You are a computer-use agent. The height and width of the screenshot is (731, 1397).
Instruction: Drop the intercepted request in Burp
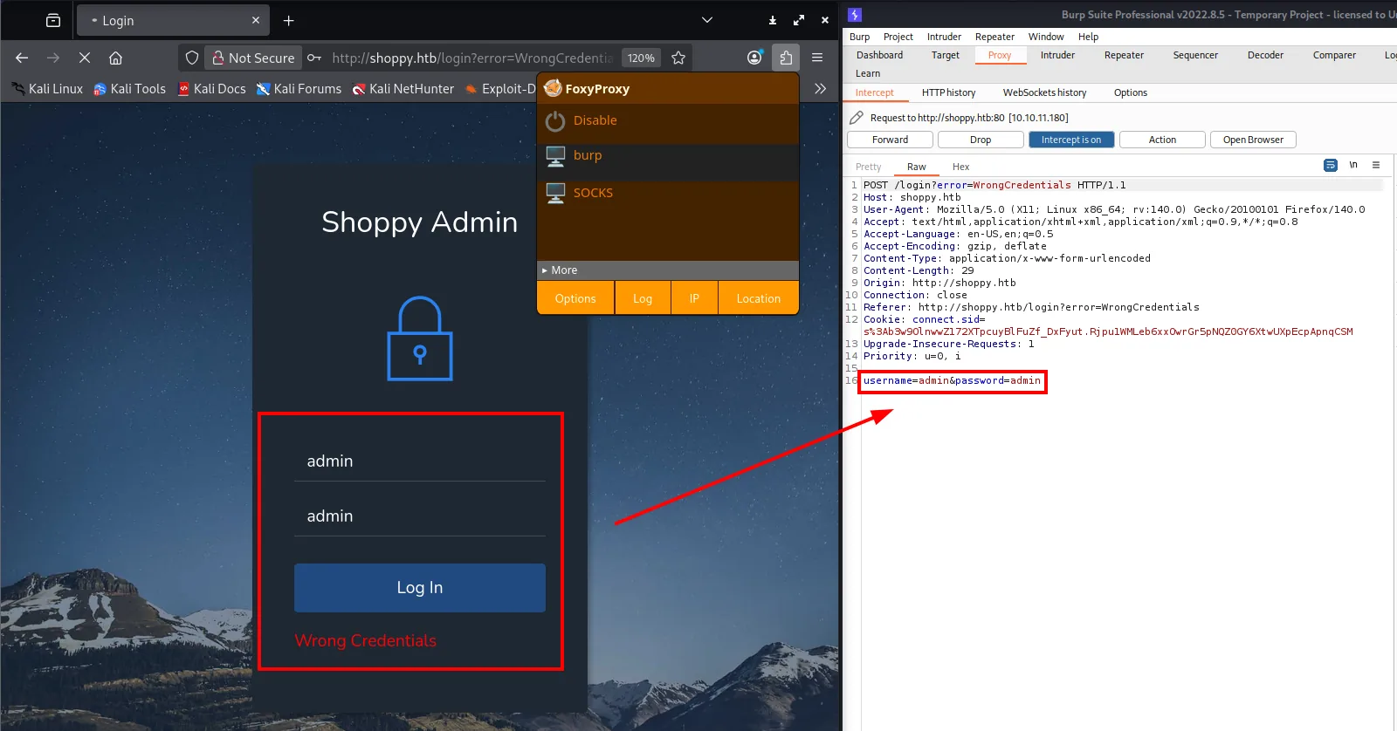981,140
